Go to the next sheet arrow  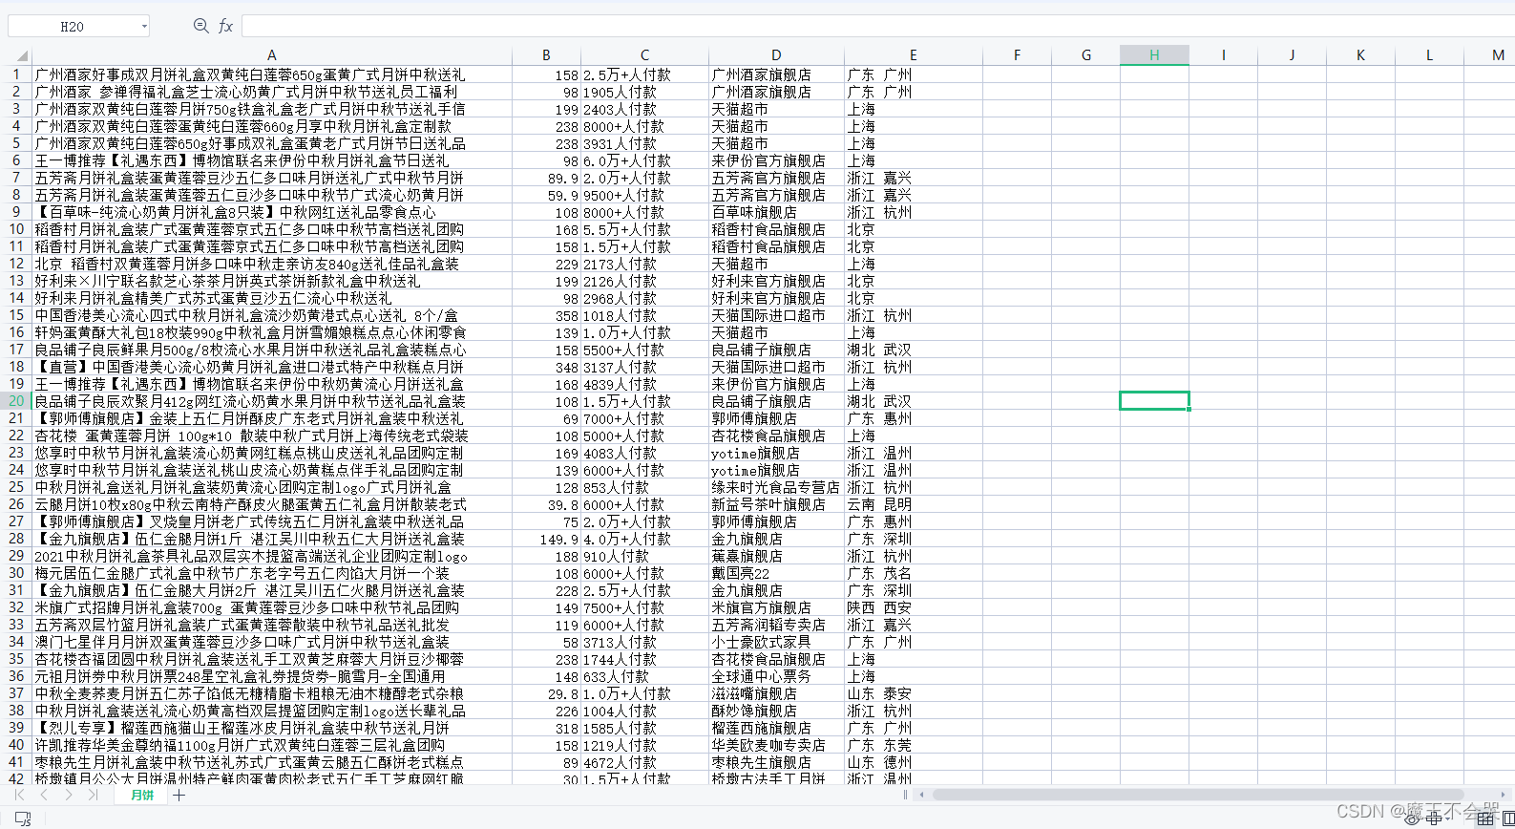coord(68,795)
